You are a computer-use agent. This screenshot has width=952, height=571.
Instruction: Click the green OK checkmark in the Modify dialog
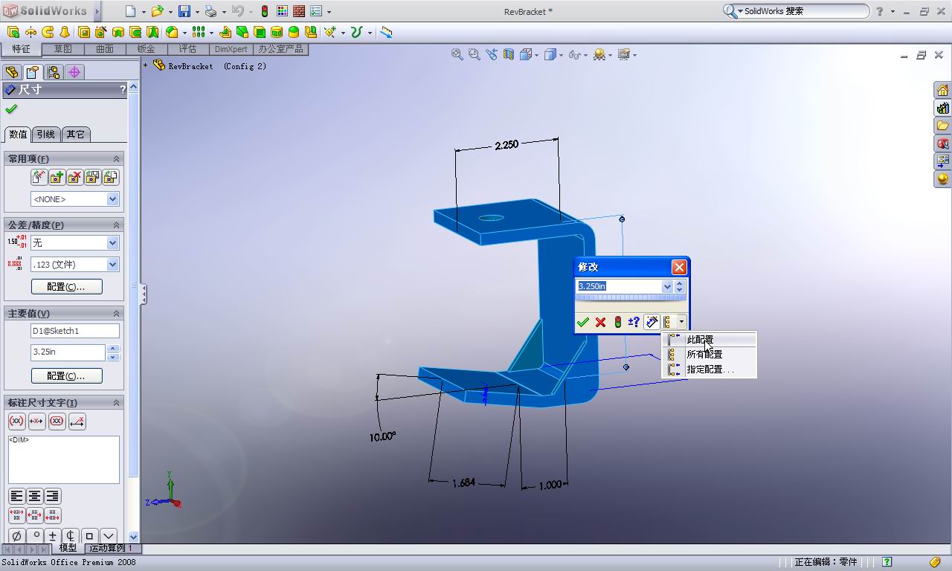click(583, 322)
